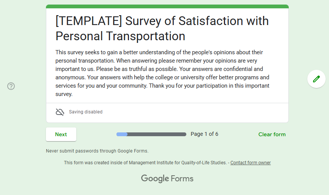Click the survey description paragraph

[162, 73]
